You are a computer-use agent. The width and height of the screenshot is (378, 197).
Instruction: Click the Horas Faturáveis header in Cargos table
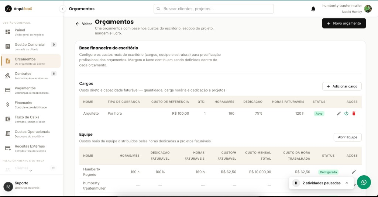point(288,101)
